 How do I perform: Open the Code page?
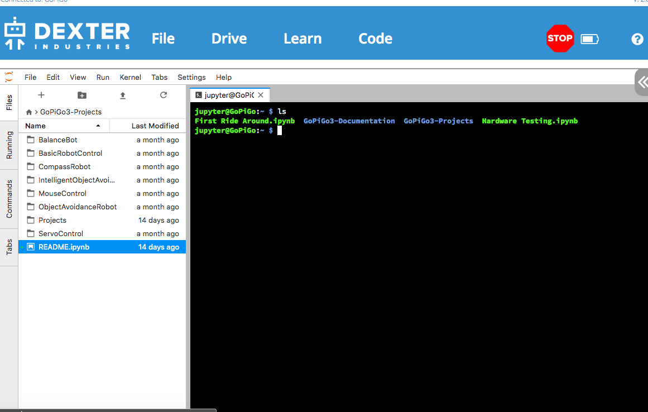pyautogui.click(x=375, y=39)
